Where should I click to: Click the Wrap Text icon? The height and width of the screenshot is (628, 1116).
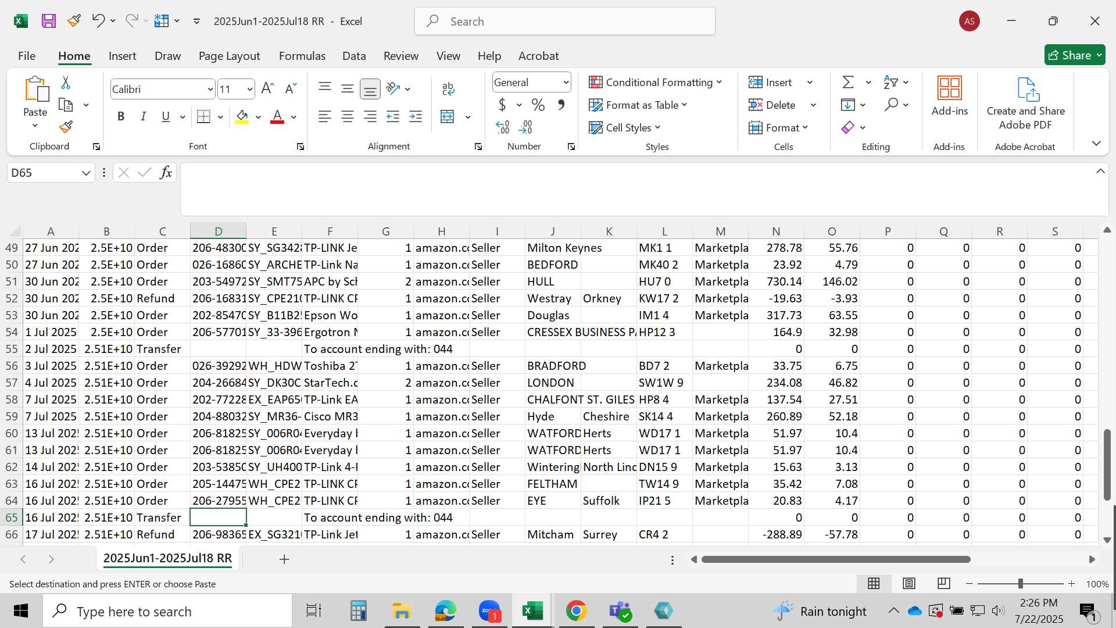pyautogui.click(x=448, y=88)
